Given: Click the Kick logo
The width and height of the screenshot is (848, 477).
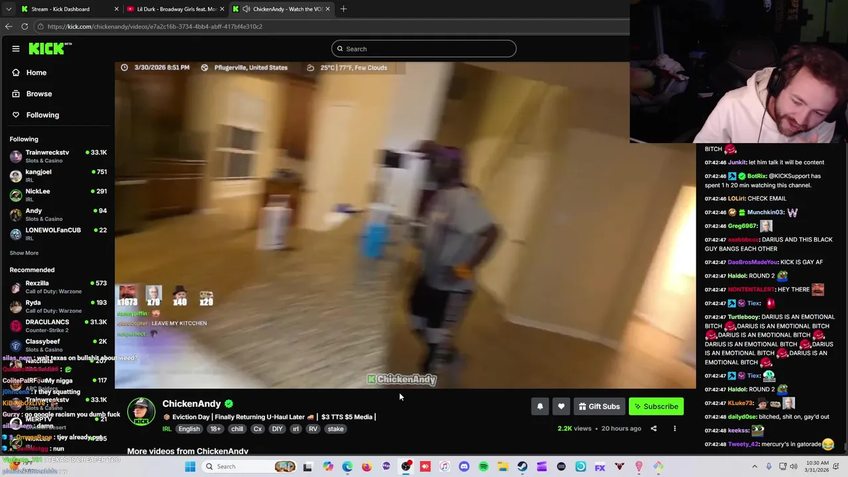Looking at the screenshot, I should point(50,48).
